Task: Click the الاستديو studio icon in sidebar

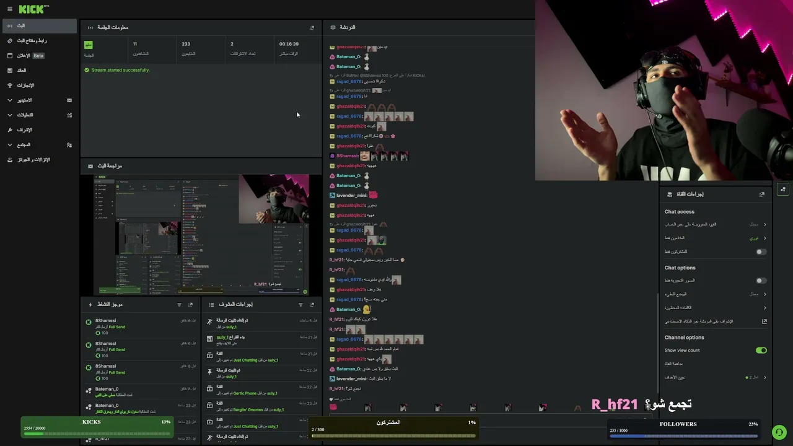Action: click(x=69, y=100)
